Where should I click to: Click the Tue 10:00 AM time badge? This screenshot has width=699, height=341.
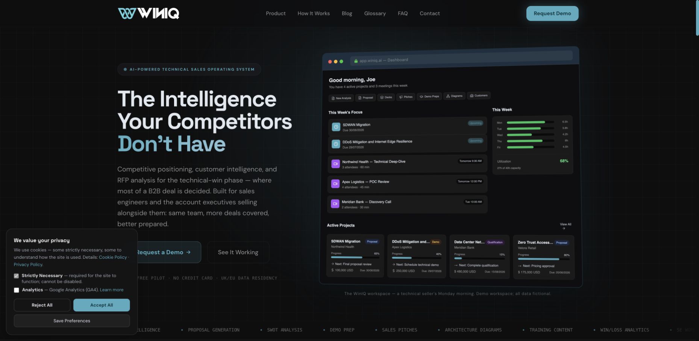(x=473, y=202)
